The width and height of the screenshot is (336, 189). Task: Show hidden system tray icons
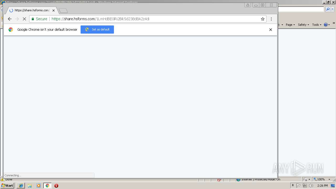(x=293, y=186)
